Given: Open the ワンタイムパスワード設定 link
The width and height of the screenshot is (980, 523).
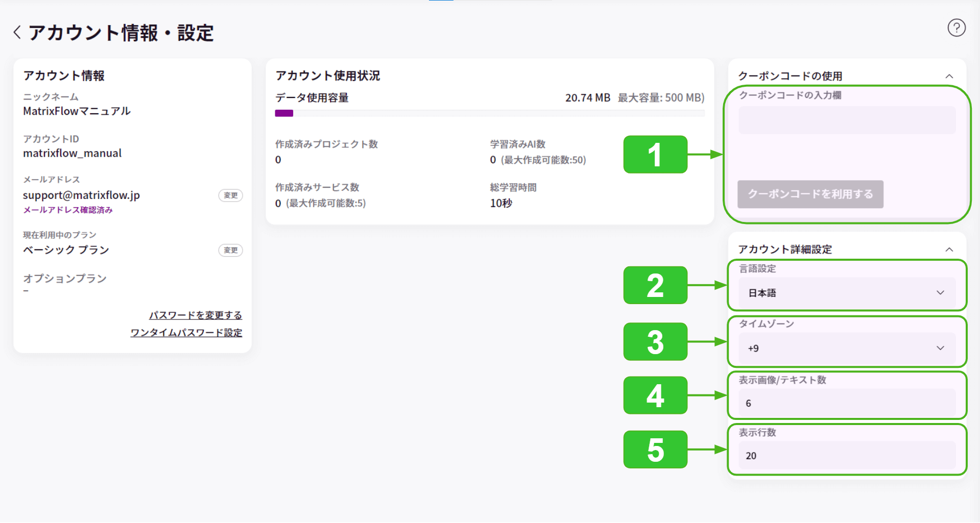Looking at the screenshot, I should [186, 333].
